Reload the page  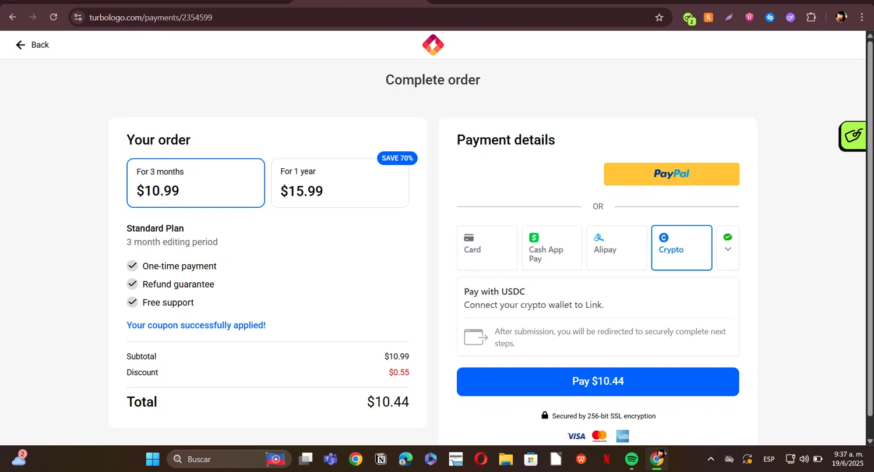(x=54, y=17)
